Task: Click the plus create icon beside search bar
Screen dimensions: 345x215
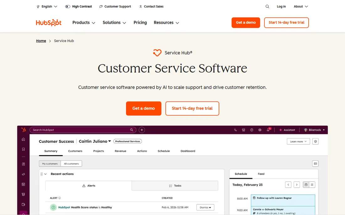Action: 142,130
